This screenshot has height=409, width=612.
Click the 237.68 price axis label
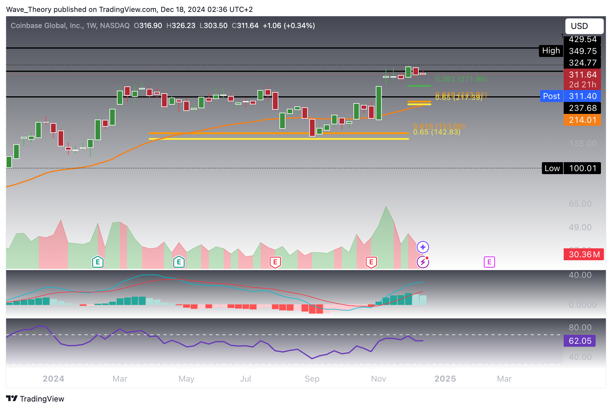(x=582, y=108)
